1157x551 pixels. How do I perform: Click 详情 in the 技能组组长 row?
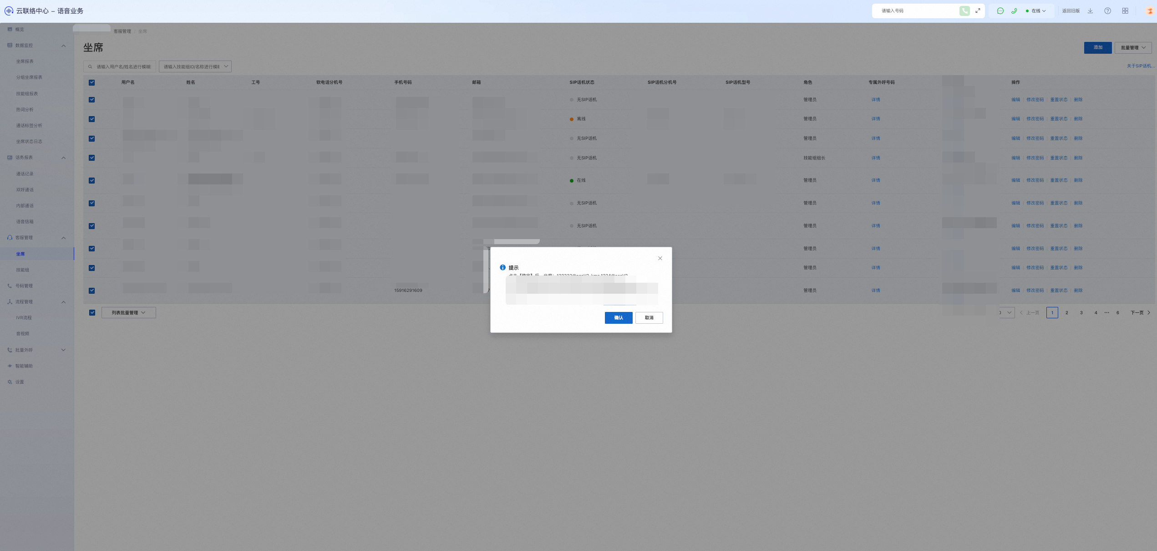click(876, 158)
